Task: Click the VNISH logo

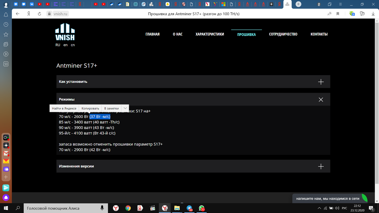Action: click(x=65, y=32)
